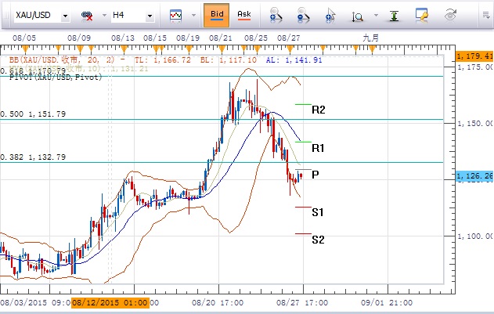Image resolution: width=494 pixels, height=314 pixels.
Task: Click the 0.500 1,151.79 Fibonacci label
Action: [x=33, y=114]
